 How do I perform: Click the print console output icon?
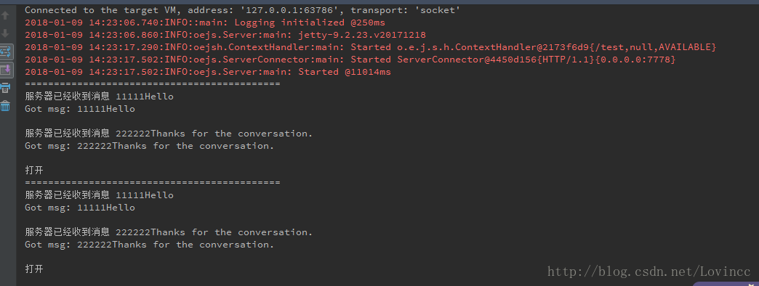(5, 88)
